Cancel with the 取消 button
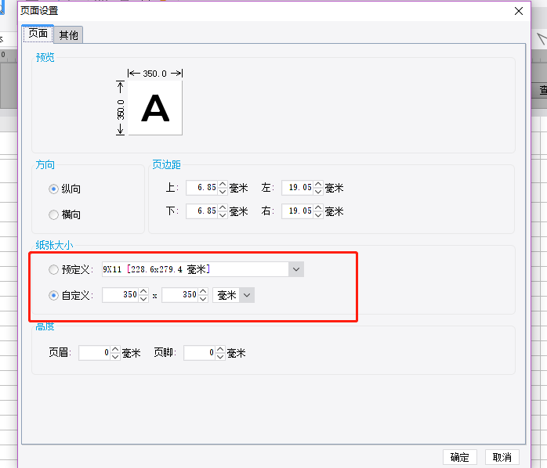 (x=502, y=457)
